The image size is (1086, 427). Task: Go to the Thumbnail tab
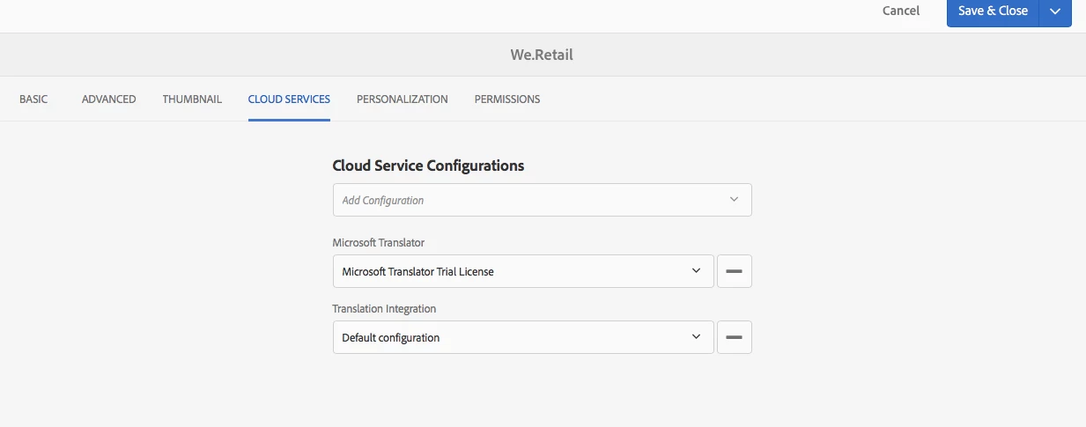point(192,99)
